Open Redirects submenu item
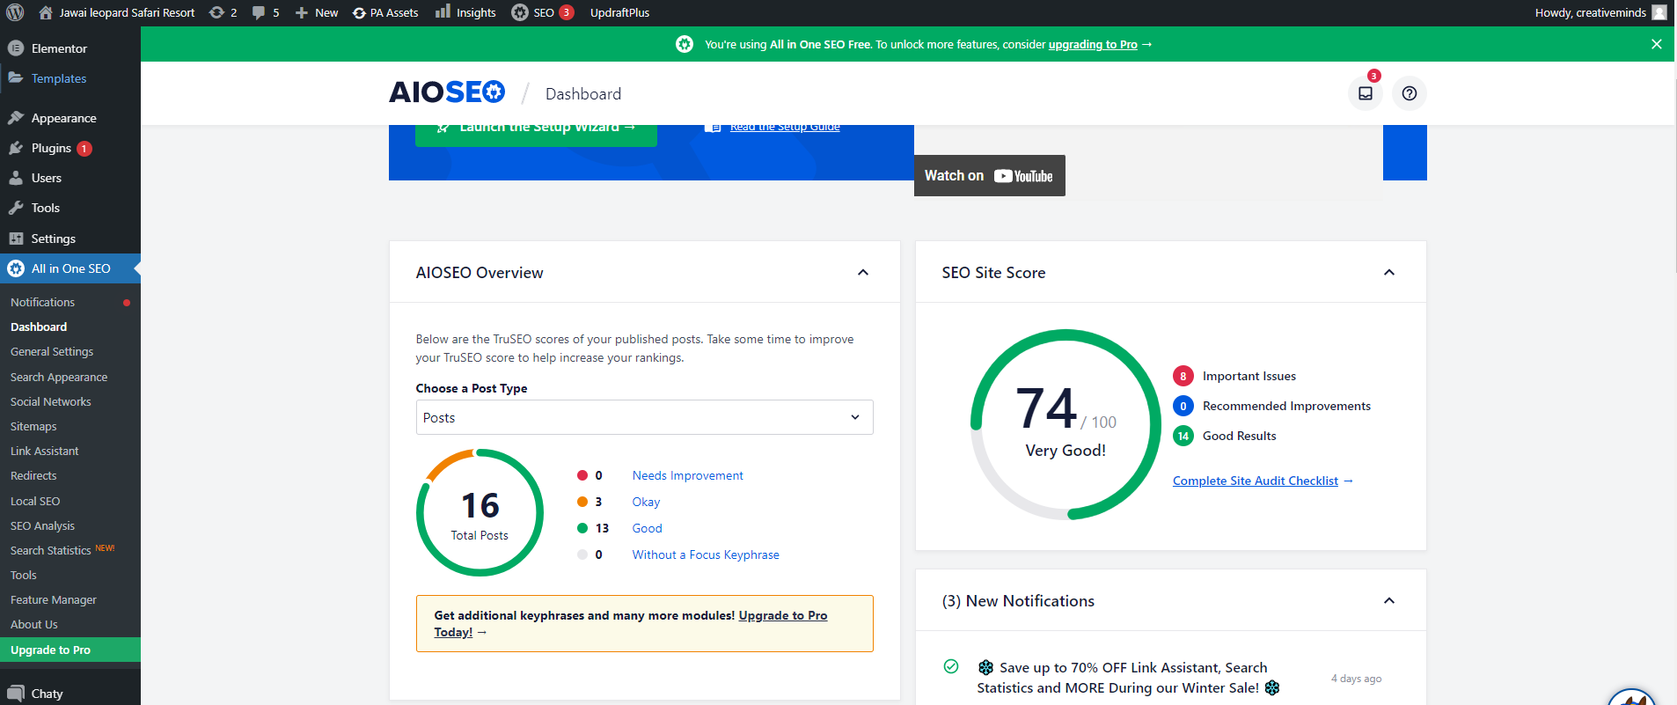 pyautogui.click(x=33, y=475)
